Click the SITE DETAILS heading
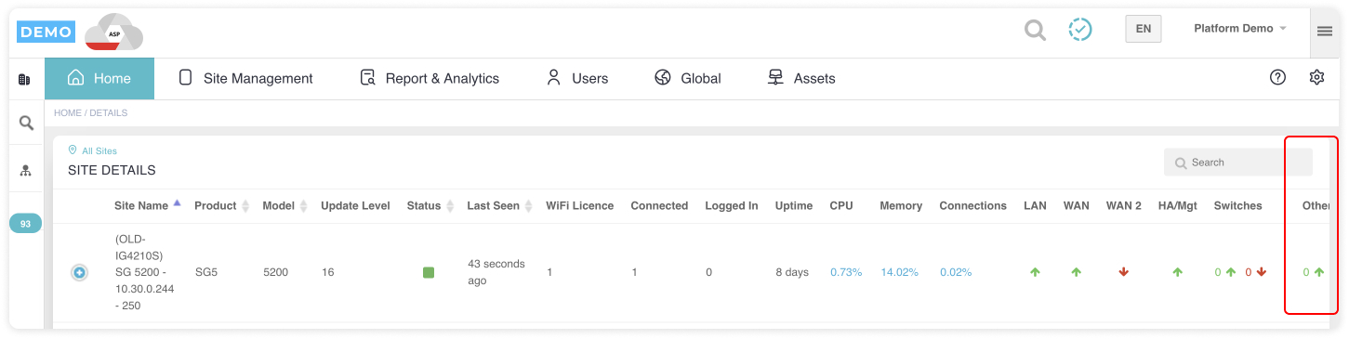This screenshot has height=339, width=1349. point(112,171)
